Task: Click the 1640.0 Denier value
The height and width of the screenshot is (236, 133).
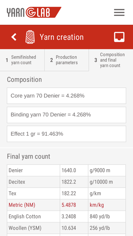Action: click(69, 170)
